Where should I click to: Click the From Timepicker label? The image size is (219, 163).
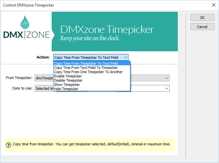[19, 78]
